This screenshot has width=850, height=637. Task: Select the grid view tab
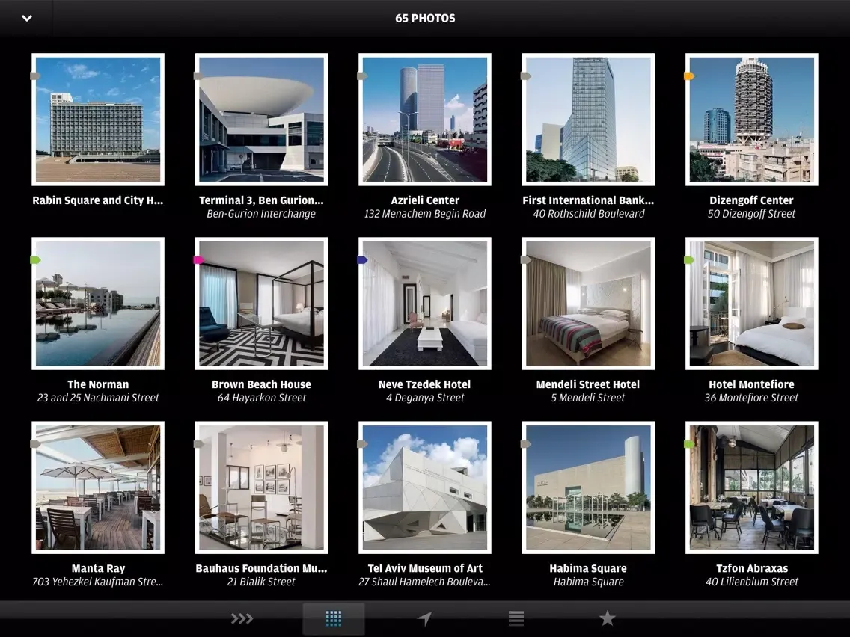click(334, 618)
